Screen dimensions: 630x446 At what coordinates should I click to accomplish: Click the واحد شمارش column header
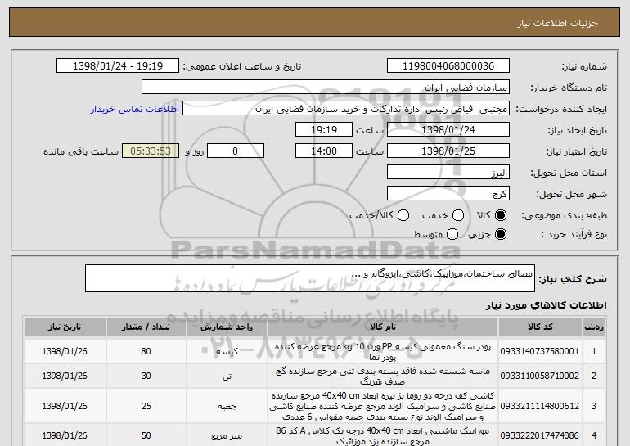pos(227,327)
